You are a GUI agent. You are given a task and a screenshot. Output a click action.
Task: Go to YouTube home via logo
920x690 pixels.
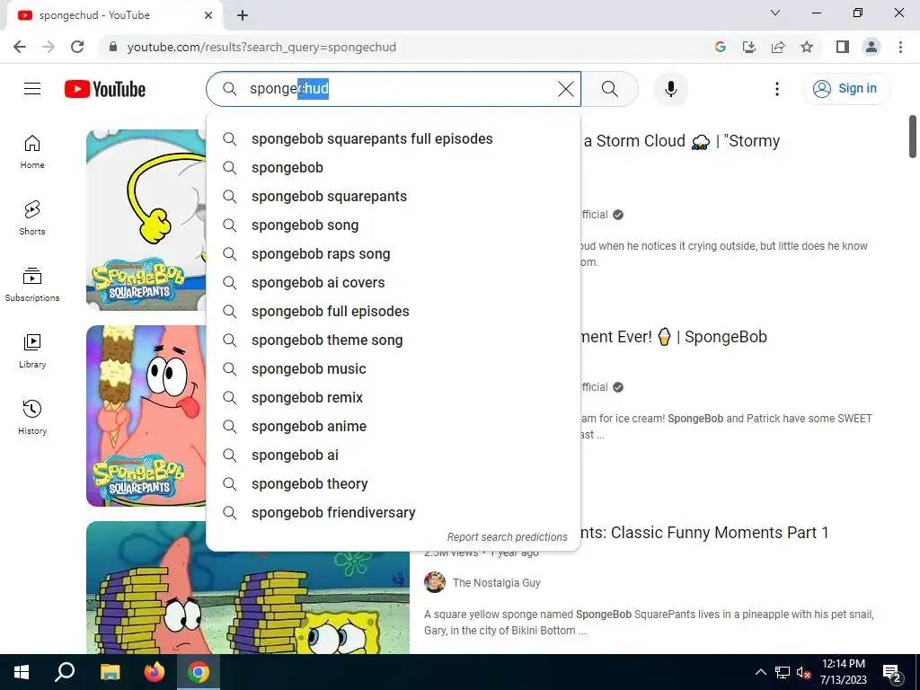(105, 89)
